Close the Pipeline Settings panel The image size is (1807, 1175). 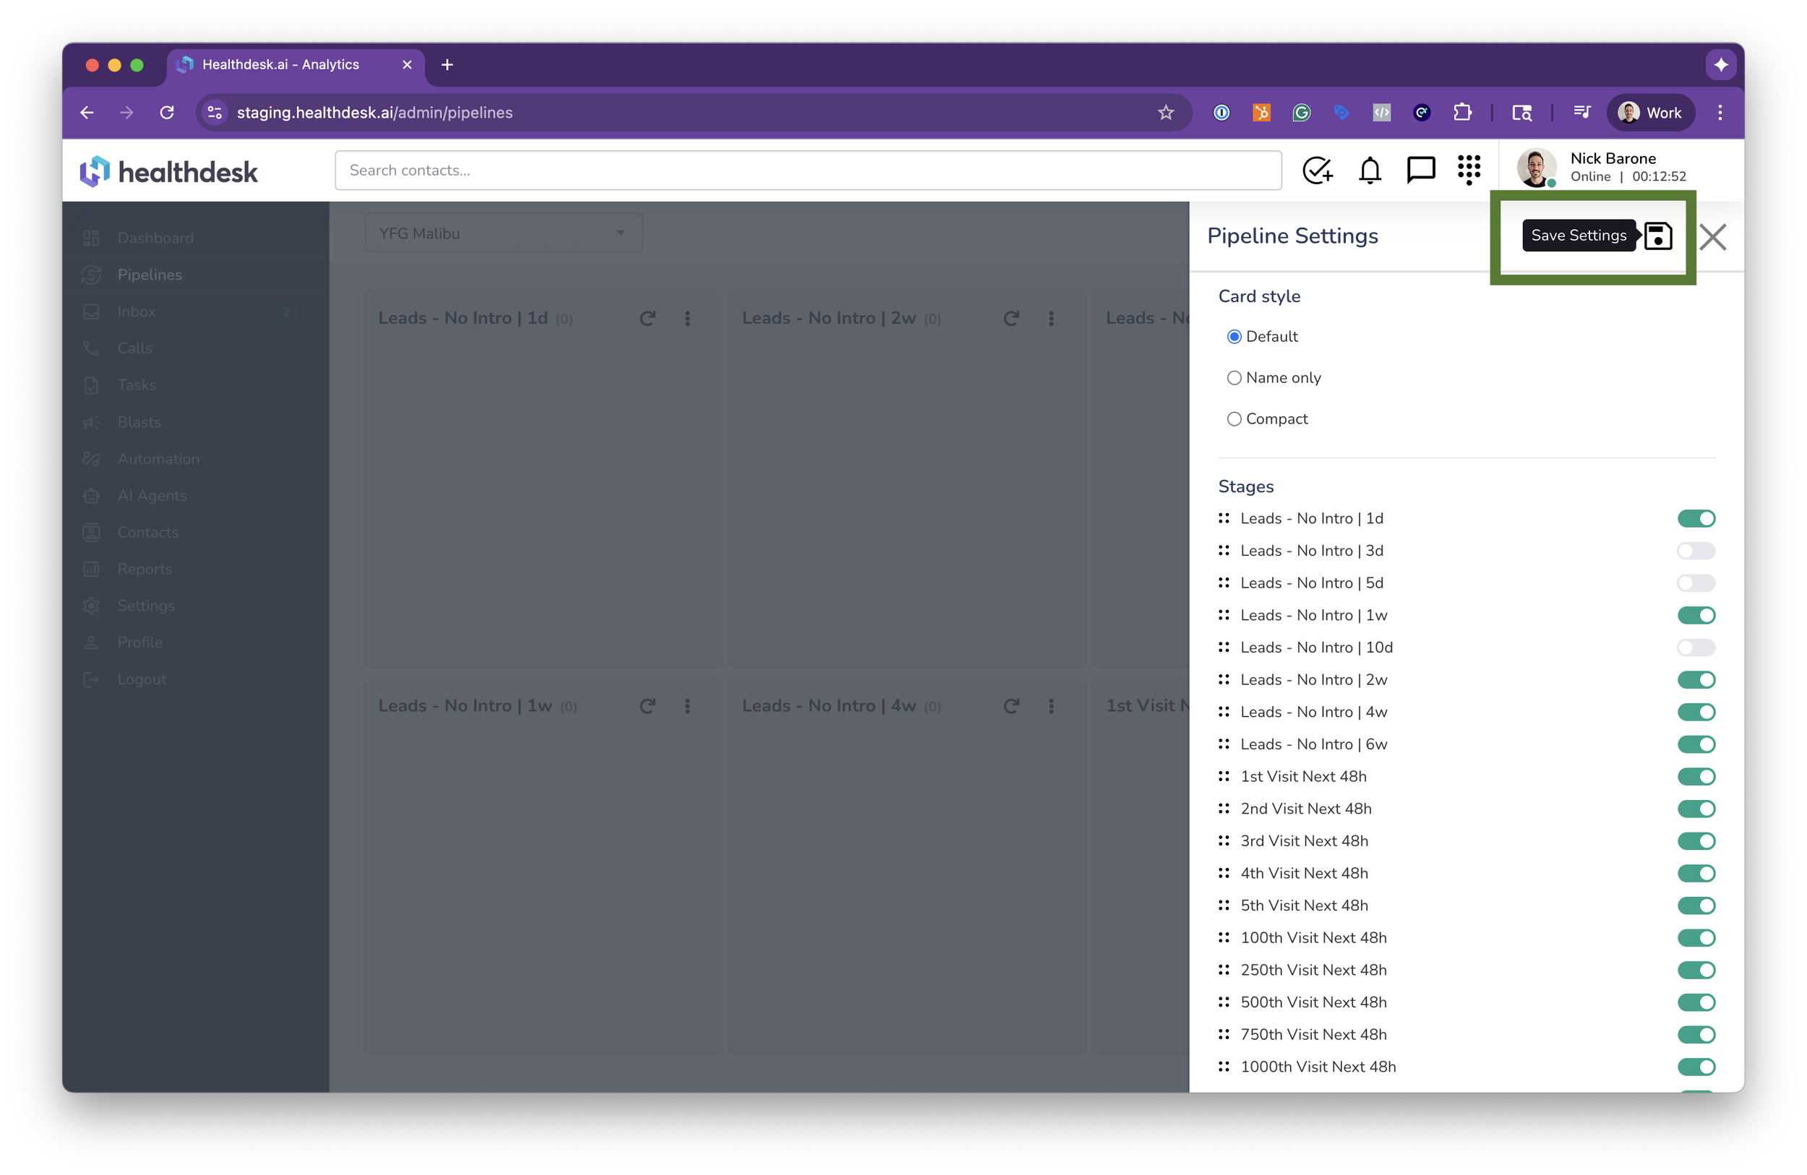click(x=1713, y=237)
